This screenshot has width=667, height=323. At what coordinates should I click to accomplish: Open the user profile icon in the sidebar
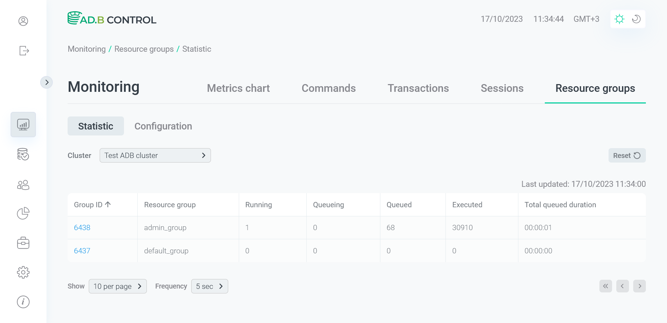coord(23,21)
